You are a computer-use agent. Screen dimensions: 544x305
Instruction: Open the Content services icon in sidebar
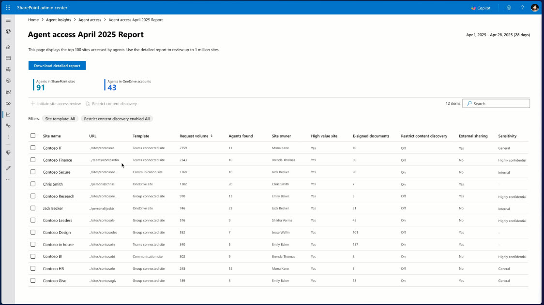pos(8,92)
